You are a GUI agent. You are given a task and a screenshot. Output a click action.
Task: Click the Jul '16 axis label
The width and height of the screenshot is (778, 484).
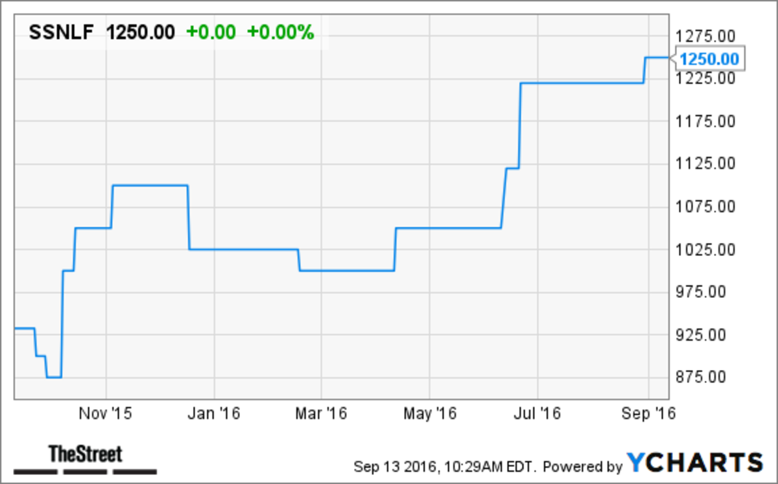537,413
